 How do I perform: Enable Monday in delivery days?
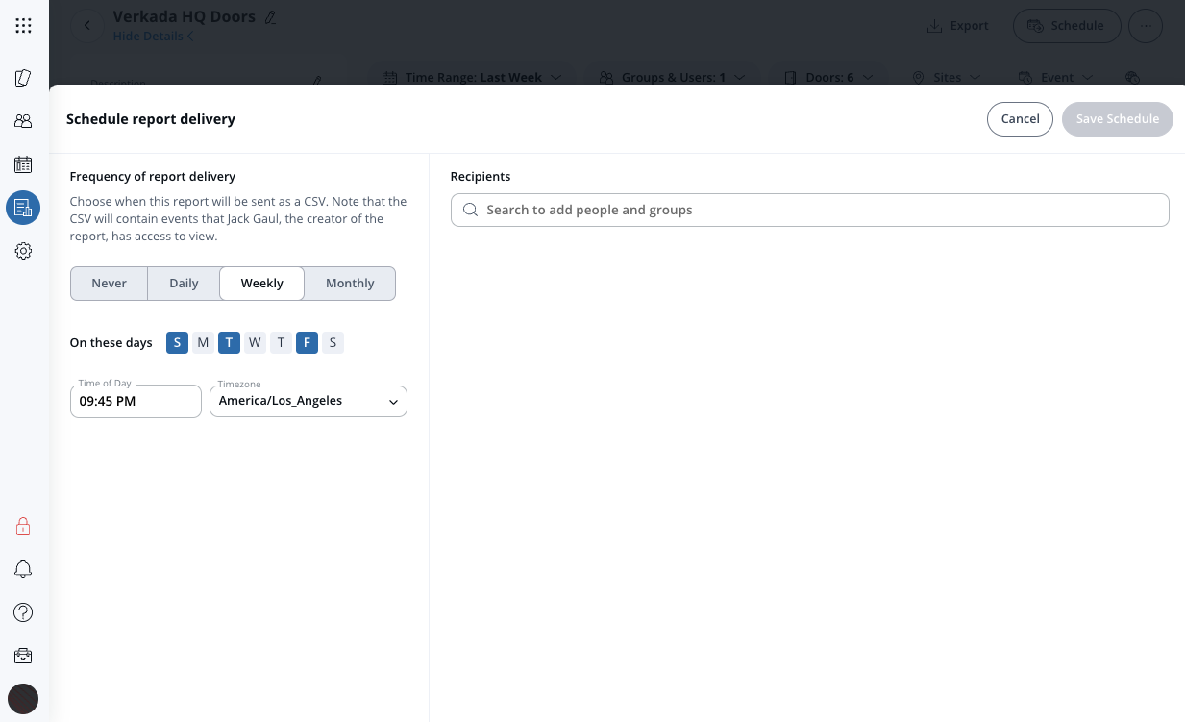pyautogui.click(x=203, y=343)
